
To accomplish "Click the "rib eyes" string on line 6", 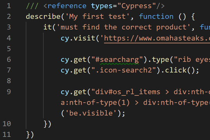I will click(192, 60).
